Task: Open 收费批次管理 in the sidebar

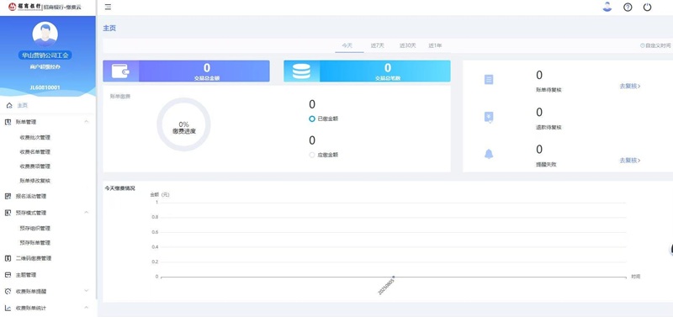Action: coord(35,138)
